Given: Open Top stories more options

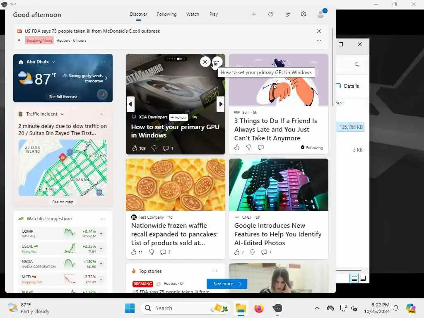Looking at the screenshot, I should [215, 271].
